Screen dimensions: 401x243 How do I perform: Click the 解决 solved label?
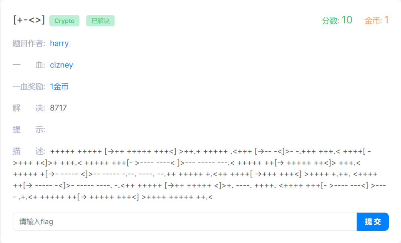[29, 108]
